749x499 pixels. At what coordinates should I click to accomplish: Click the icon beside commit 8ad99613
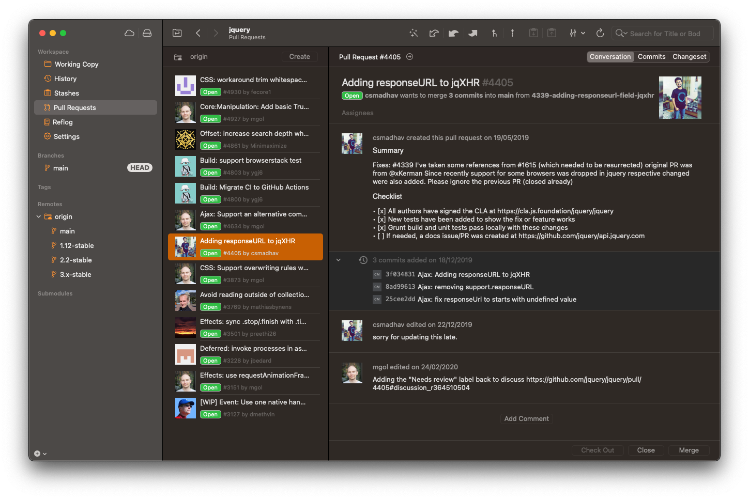point(377,287)
